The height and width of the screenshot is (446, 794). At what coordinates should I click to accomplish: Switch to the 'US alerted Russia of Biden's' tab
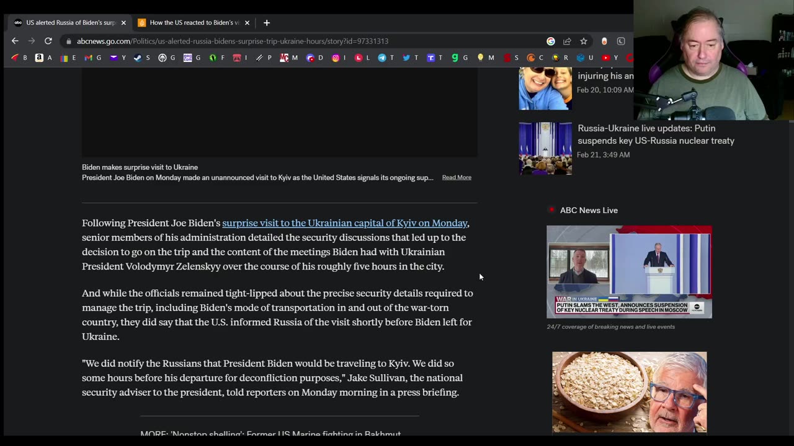coord(70,23)
